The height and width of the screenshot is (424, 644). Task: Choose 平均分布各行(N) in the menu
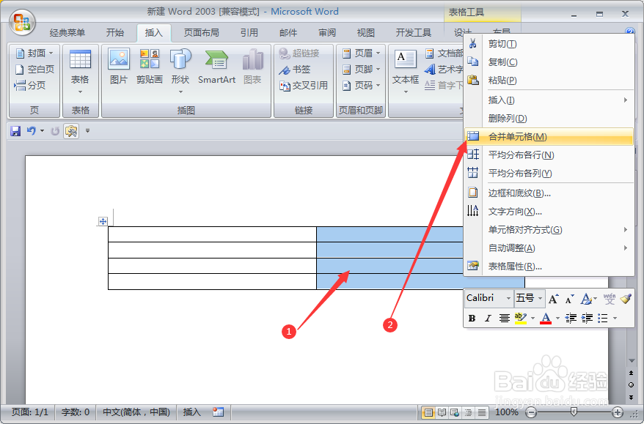pyautogui.click(x=549, y=155)
